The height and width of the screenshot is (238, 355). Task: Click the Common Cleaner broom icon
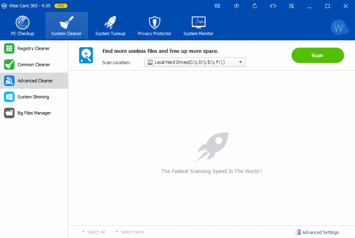pos(9,65)
